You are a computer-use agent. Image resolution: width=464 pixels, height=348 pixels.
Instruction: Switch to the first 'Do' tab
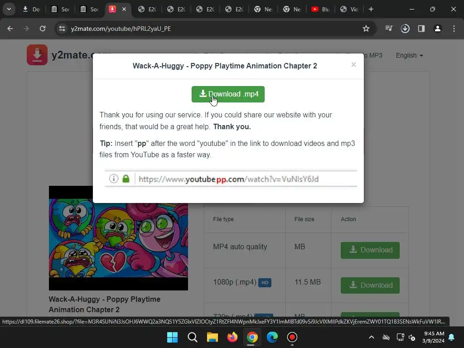31,9
